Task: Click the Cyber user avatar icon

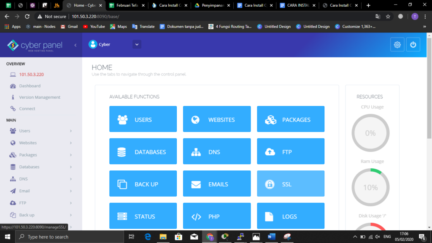Action: pos(93,44)
